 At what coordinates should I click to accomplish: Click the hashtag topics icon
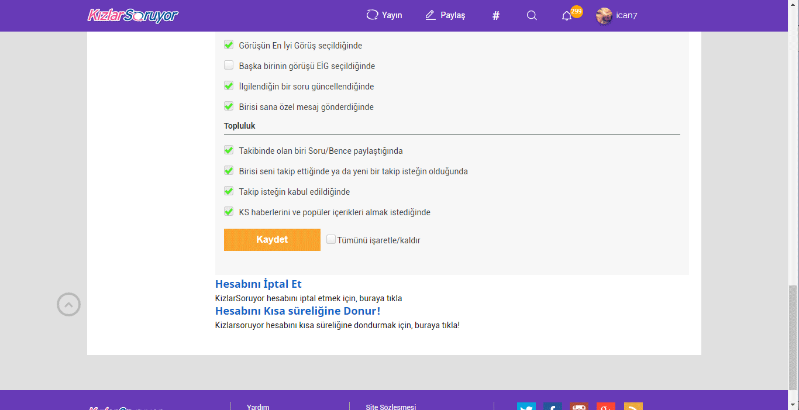coord(496,16)
